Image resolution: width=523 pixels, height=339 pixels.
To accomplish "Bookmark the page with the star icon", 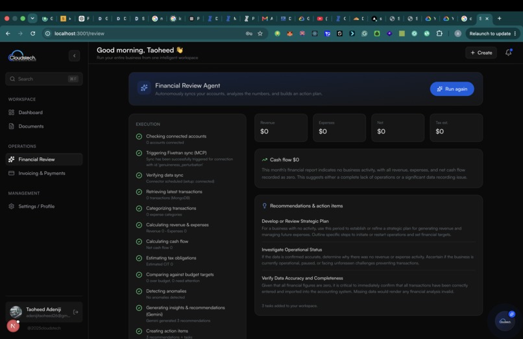I will coord(260,33).
